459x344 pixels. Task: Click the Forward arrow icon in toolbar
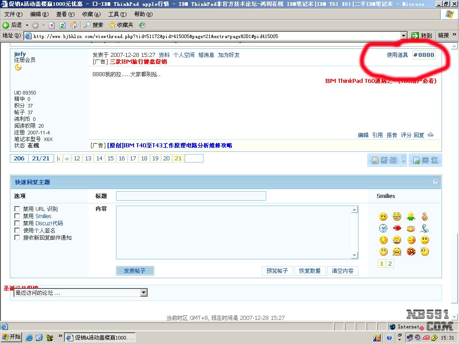pyautogui.click(x=35, y=25)
